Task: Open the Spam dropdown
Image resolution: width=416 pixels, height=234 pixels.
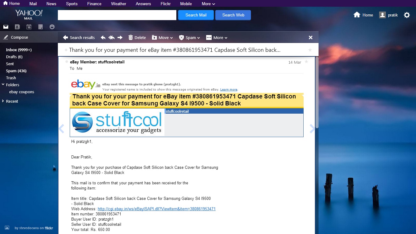Action: [x=189, y=37]
